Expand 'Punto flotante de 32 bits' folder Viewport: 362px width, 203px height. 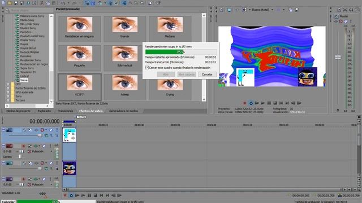coord(8,88)
